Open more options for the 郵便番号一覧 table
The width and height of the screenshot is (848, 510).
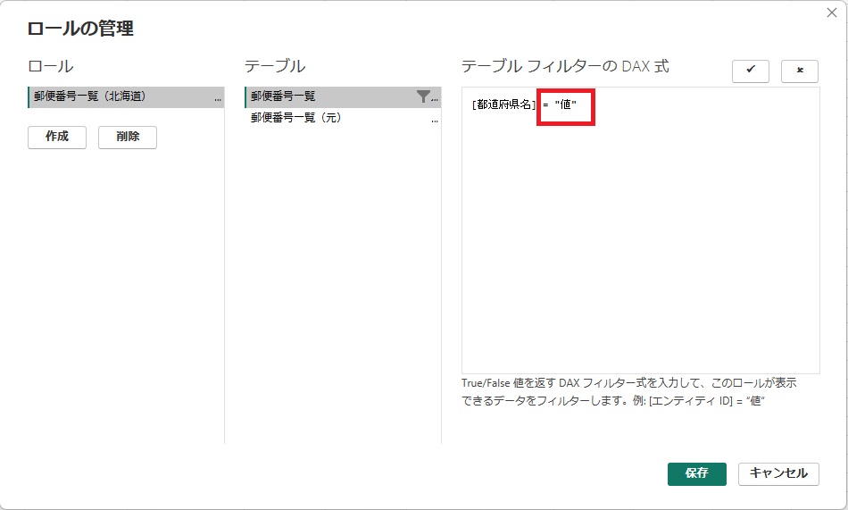pos(436,98)
